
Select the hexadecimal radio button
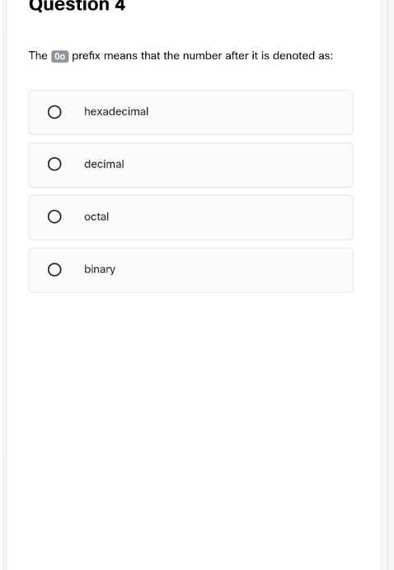(x=54, y=112)
